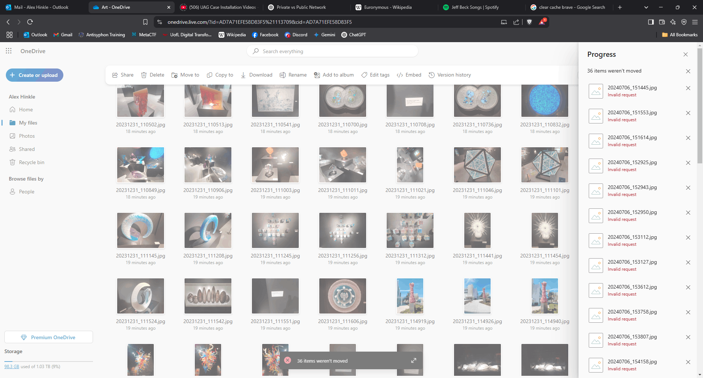The image size is (703, 378).
Task: Open Version history from the toolbar
Action: [450, 75]
